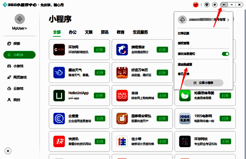Click the 好运万年历 app icon
Screen dimensions: 246x159
pyautogui.click(x=122, y=73)
